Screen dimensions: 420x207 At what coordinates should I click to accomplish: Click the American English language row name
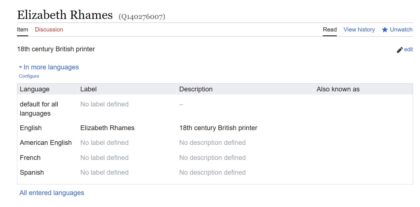(46, 143)
